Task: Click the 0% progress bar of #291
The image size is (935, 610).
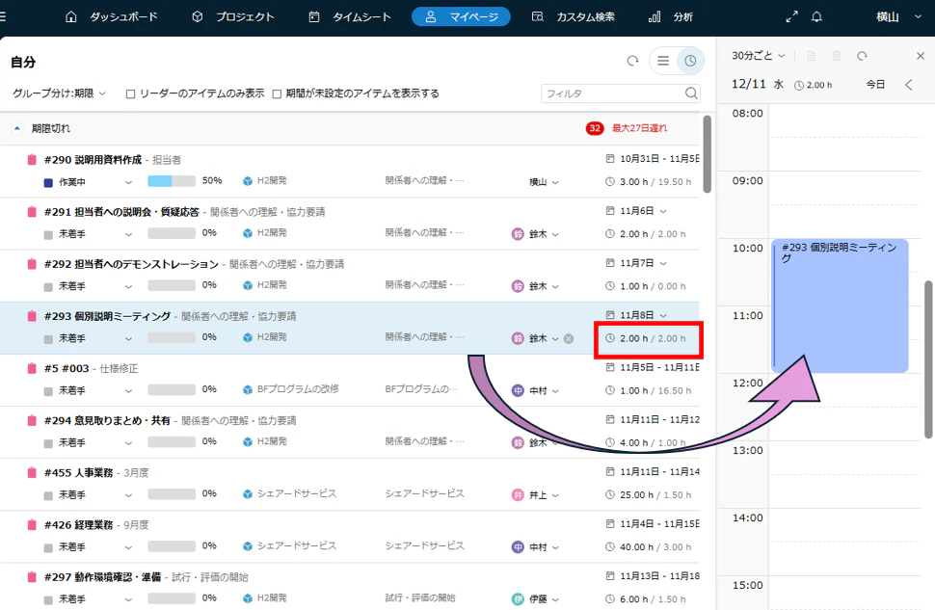Action: (x=172, y=233)
